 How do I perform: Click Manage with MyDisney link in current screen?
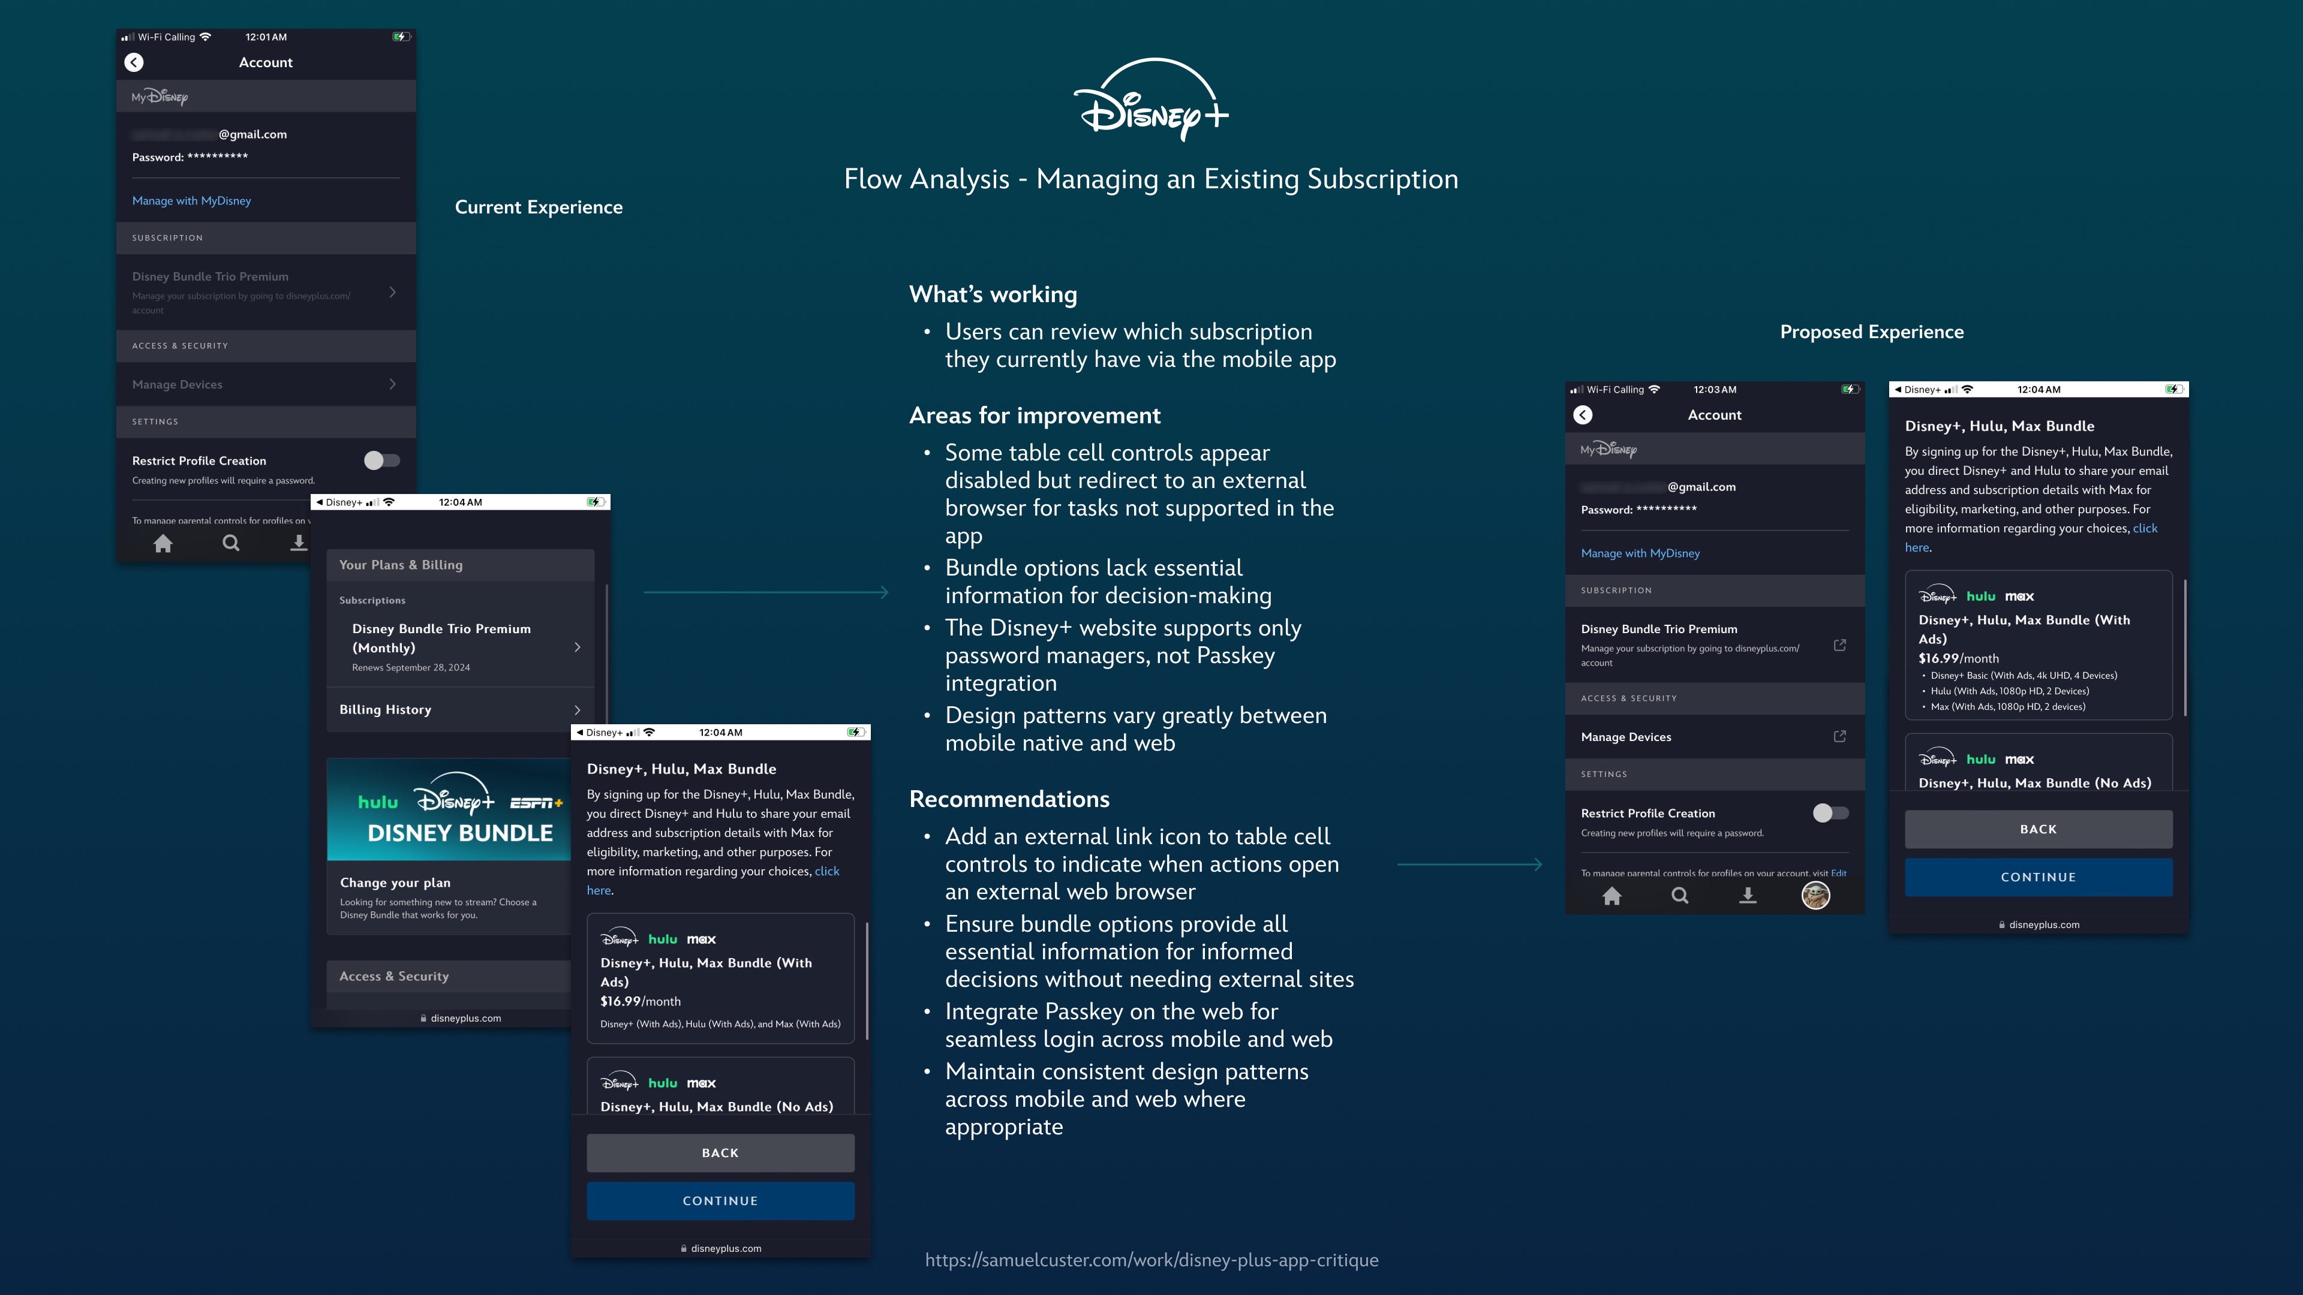point(191,200)
